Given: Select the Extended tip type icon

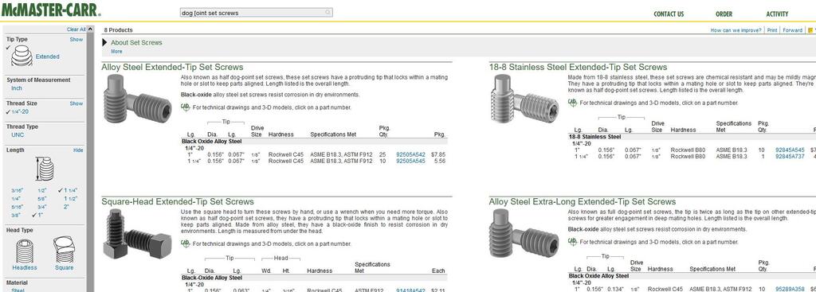Looking at the screenshot, I should [22, 56].
